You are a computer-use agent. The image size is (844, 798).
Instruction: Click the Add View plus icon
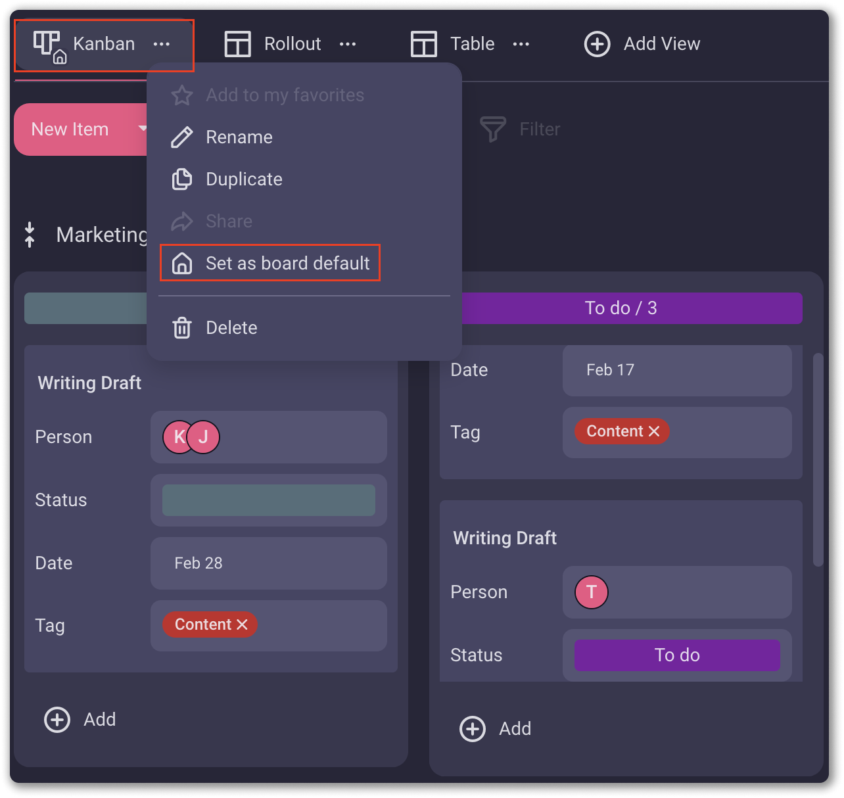click(597, 44)
